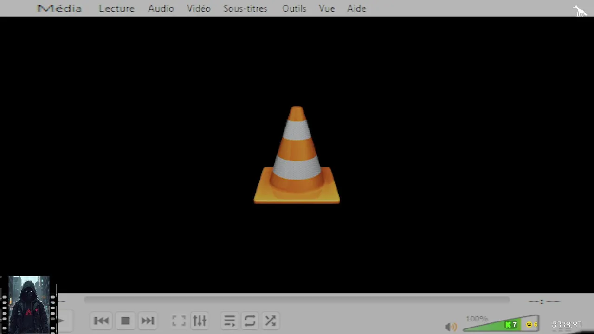
Task: Toggle shuffle random playback
Action: [271, 321]
